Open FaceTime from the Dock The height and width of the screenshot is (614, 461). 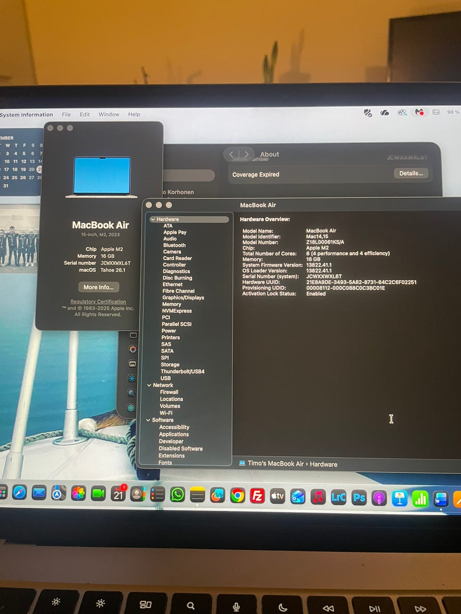tap(98, 494)
